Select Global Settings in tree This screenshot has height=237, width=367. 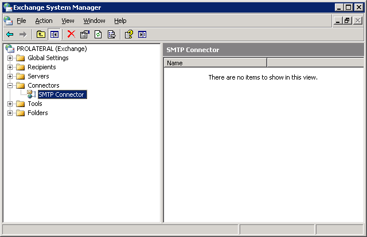[48, 58]
